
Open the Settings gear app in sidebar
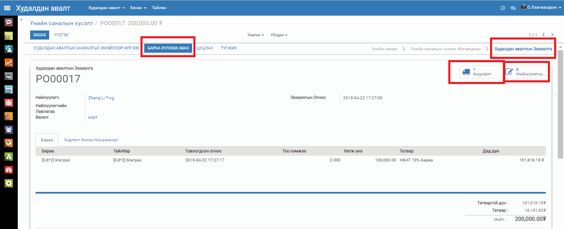pyautogui.click(x=8, y=183)
